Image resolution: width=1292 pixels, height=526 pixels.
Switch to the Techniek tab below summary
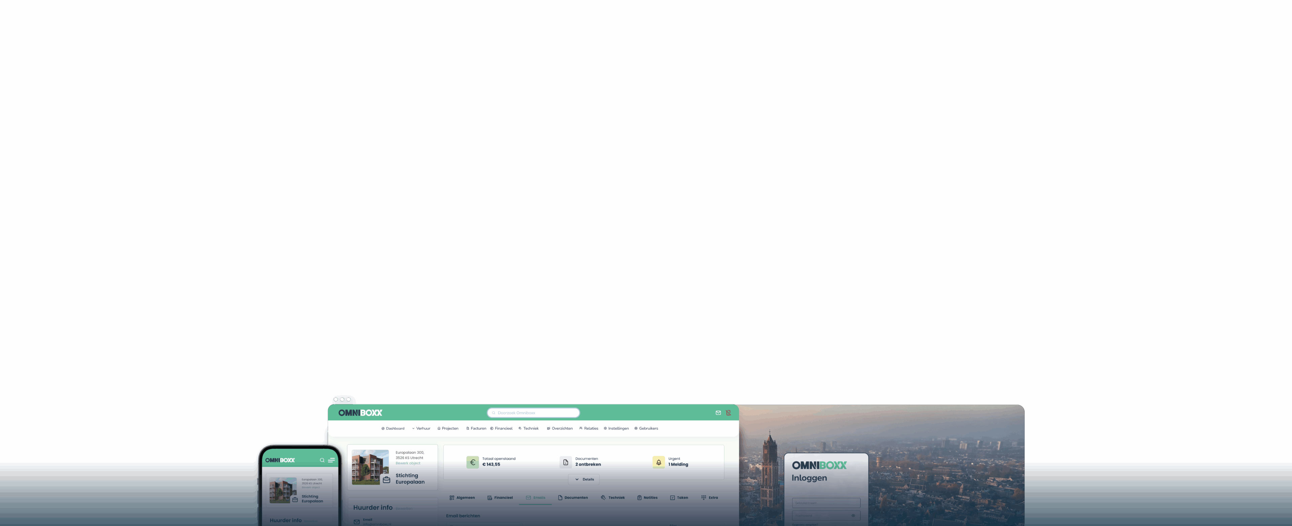[612, 497]
